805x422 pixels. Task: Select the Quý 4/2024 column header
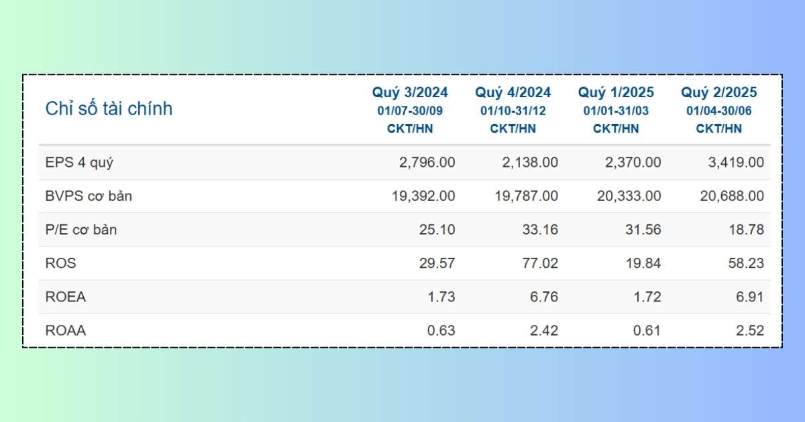pyautogui.click(x=513, y=92)
